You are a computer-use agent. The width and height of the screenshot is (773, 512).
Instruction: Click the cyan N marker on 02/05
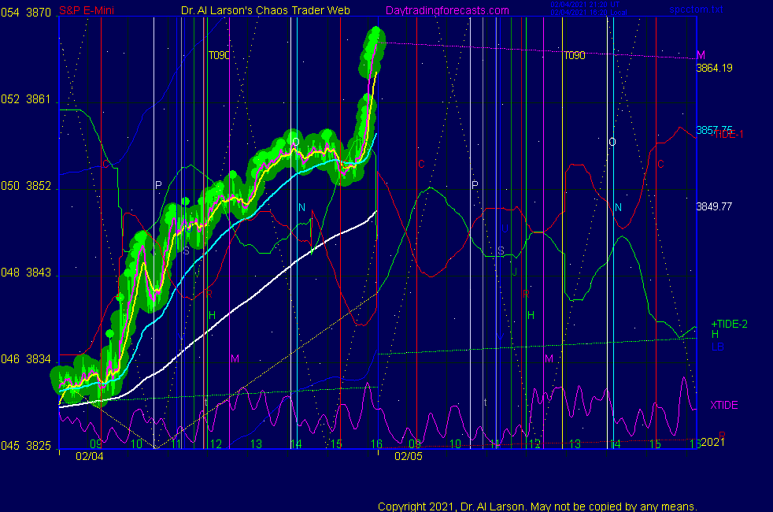pos(618,207)
